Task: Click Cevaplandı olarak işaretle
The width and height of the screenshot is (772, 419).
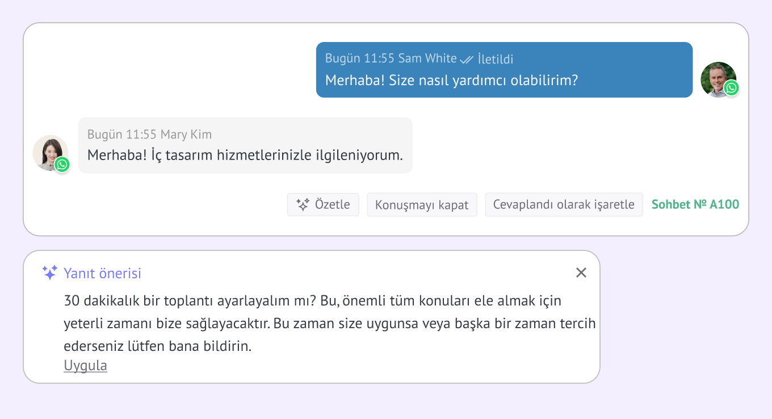Action: [x=564, y=204]
